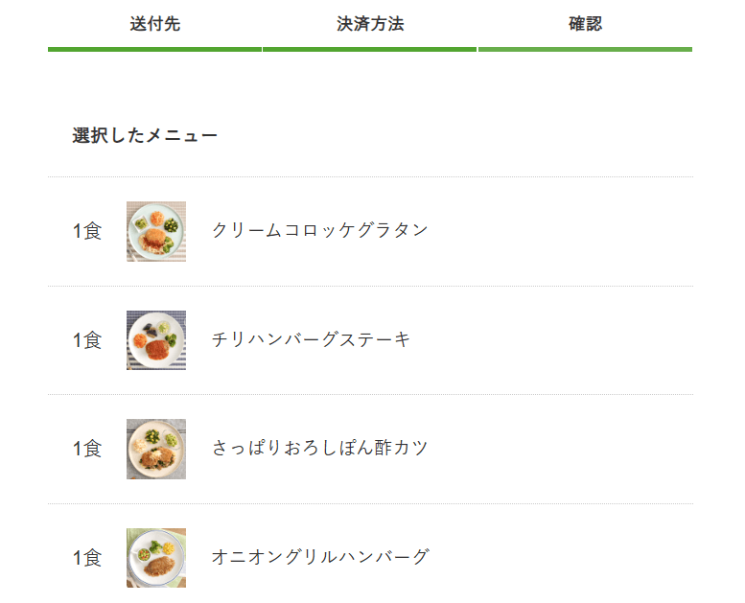Open the 送付先 step tab
The image size is (745, 603).
coord(154,24)
